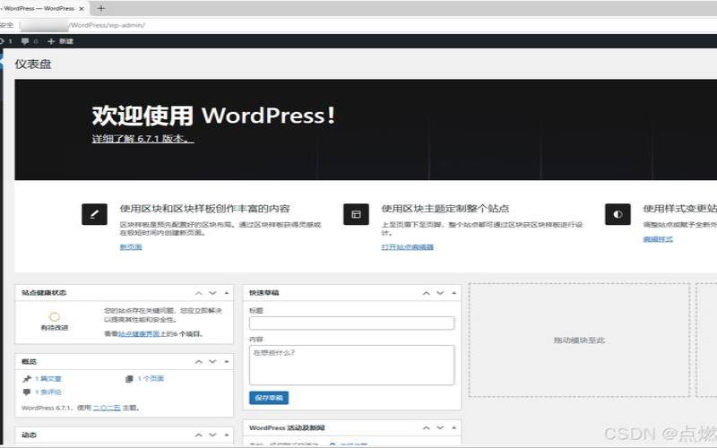Image resolution: width=717 pixels, height=448 pixels.
Task: Select the site health status circle indicator
Action: point(55,316)
